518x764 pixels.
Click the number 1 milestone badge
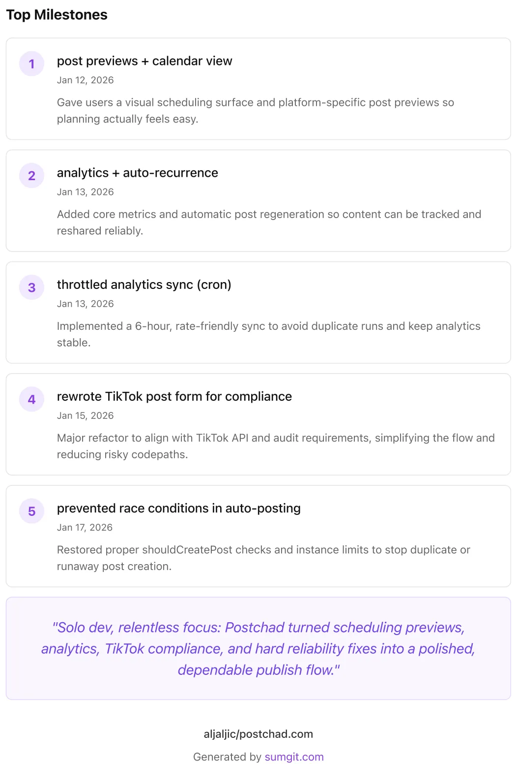(x=31, y=64)
